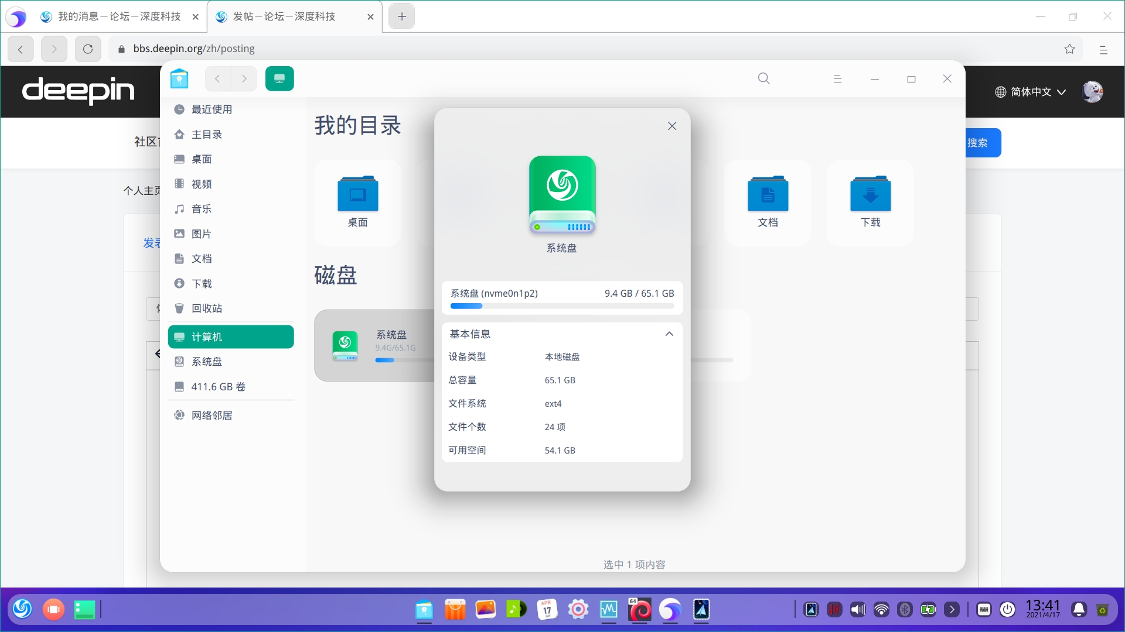
Task: Open the Desktop folder in My Directory
Action: tap(357, 195)
